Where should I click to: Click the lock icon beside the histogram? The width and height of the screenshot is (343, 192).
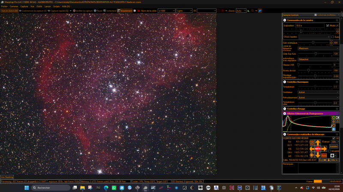click(x=337, y=122)
